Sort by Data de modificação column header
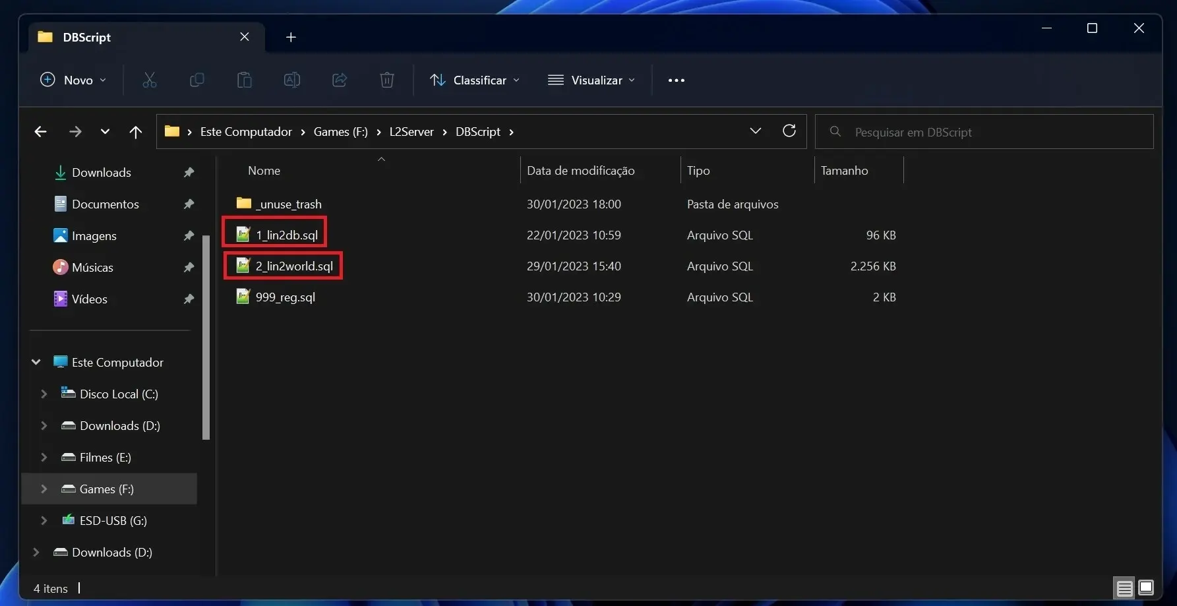Screen dimensions: 1177x606 pyautogui.click(x=580, y=170)
